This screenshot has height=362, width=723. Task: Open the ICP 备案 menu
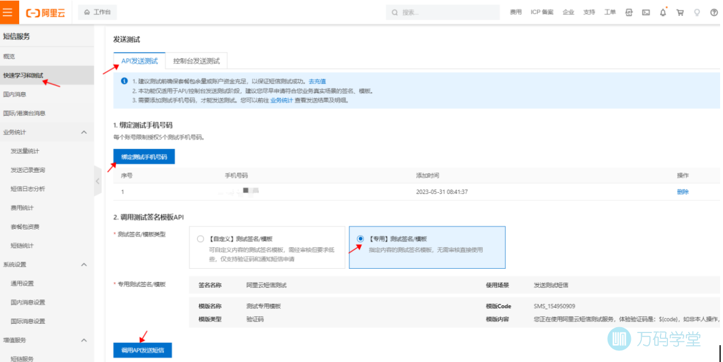tap(542, 12)
